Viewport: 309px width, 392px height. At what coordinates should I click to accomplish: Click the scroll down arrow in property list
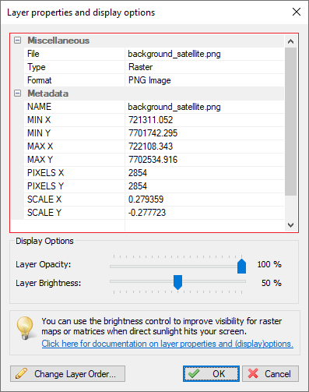(290, 224)
